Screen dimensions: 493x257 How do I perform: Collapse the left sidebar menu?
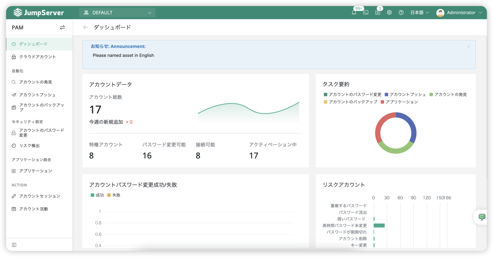[x=14, y=245]
